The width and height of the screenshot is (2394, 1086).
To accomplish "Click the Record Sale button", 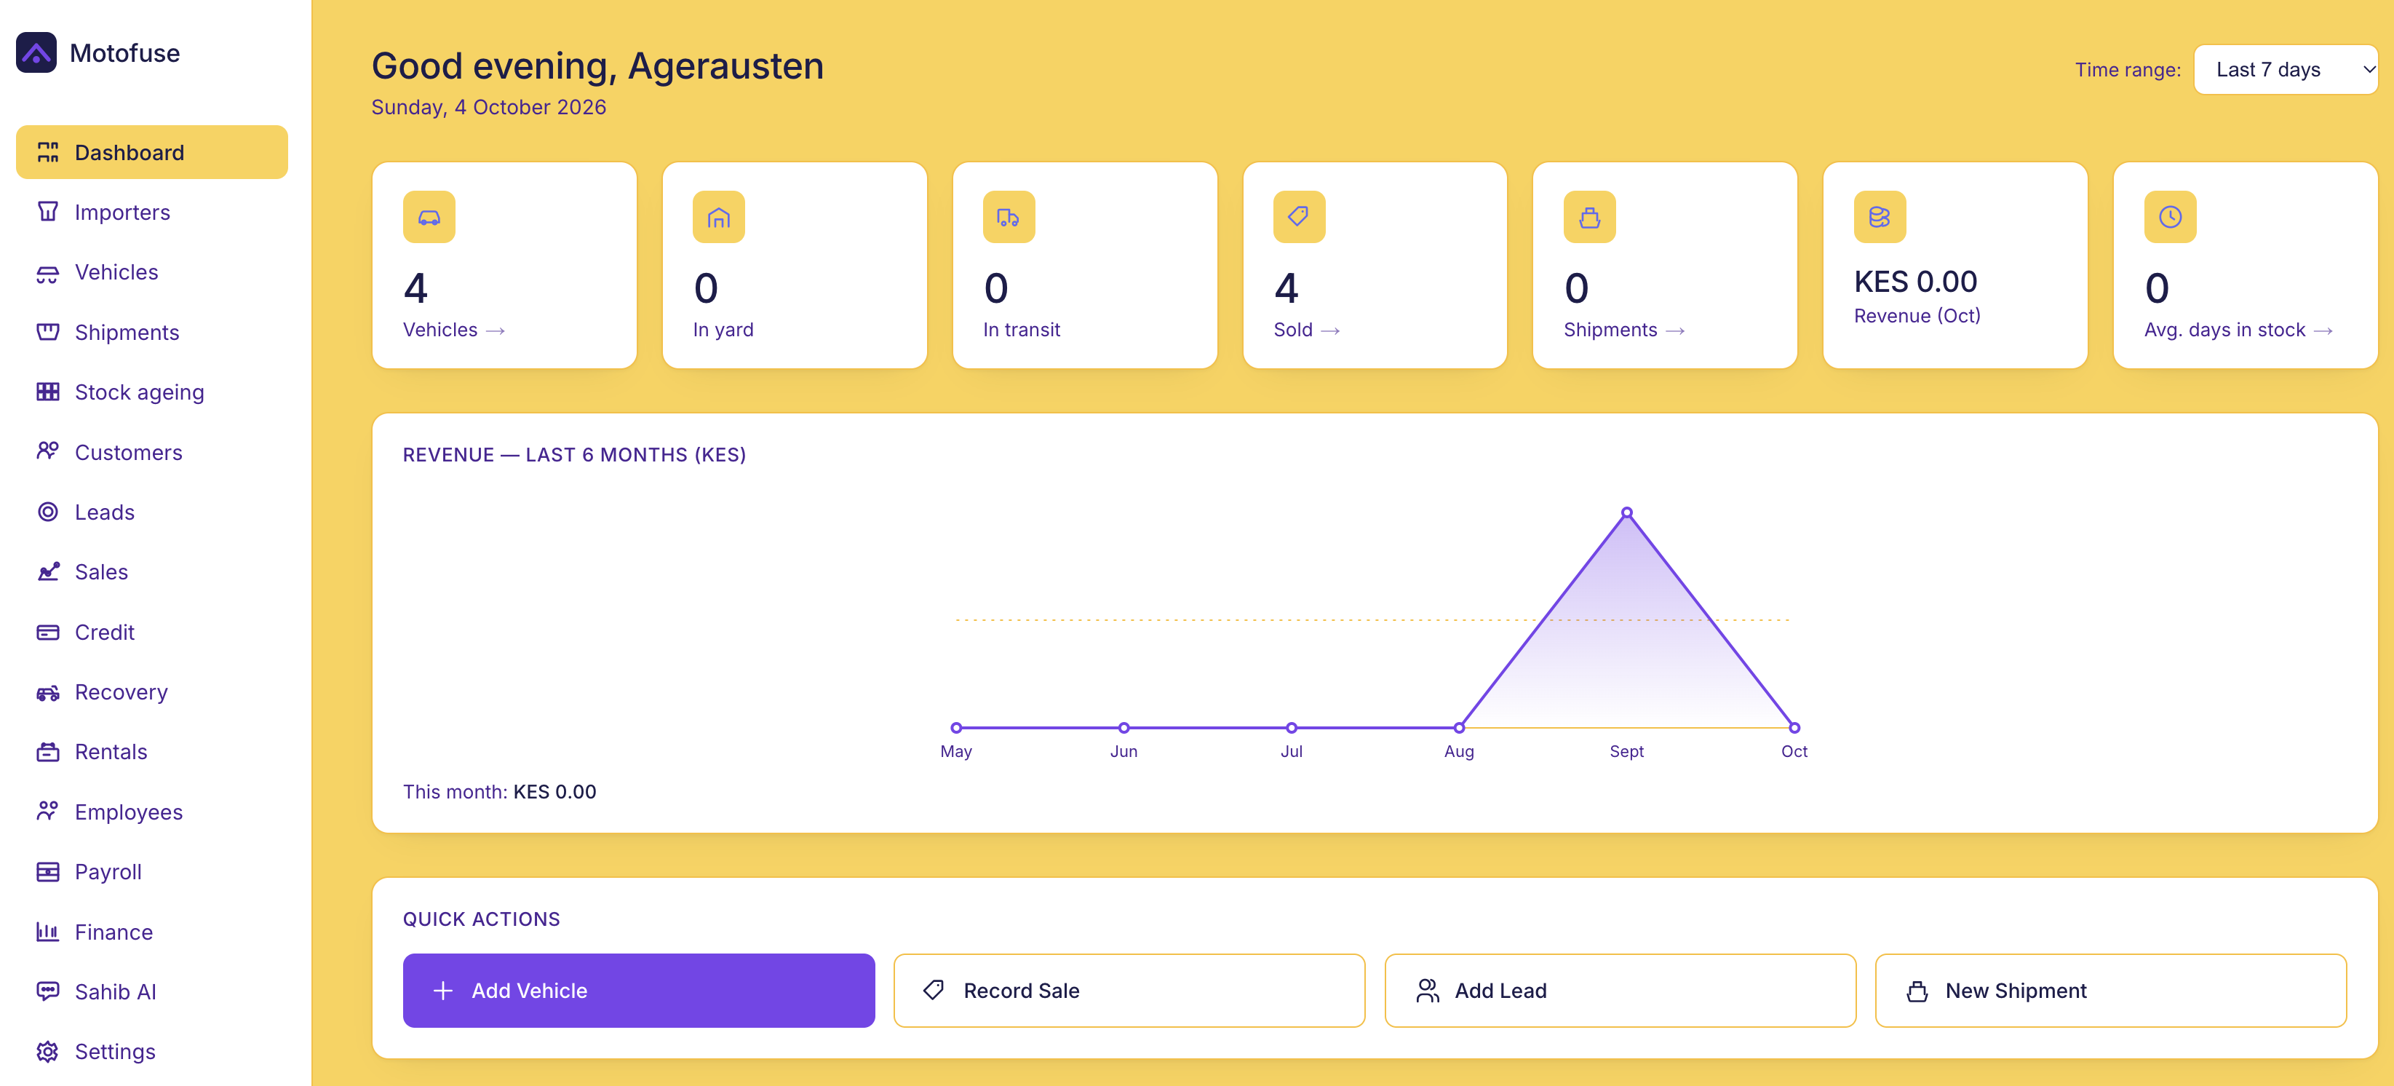I will coord(1128,990).
